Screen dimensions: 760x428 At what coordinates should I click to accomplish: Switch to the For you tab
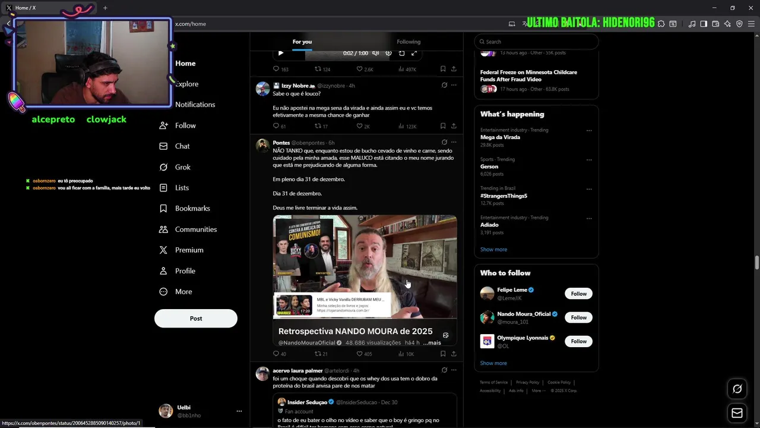(302, 42)
